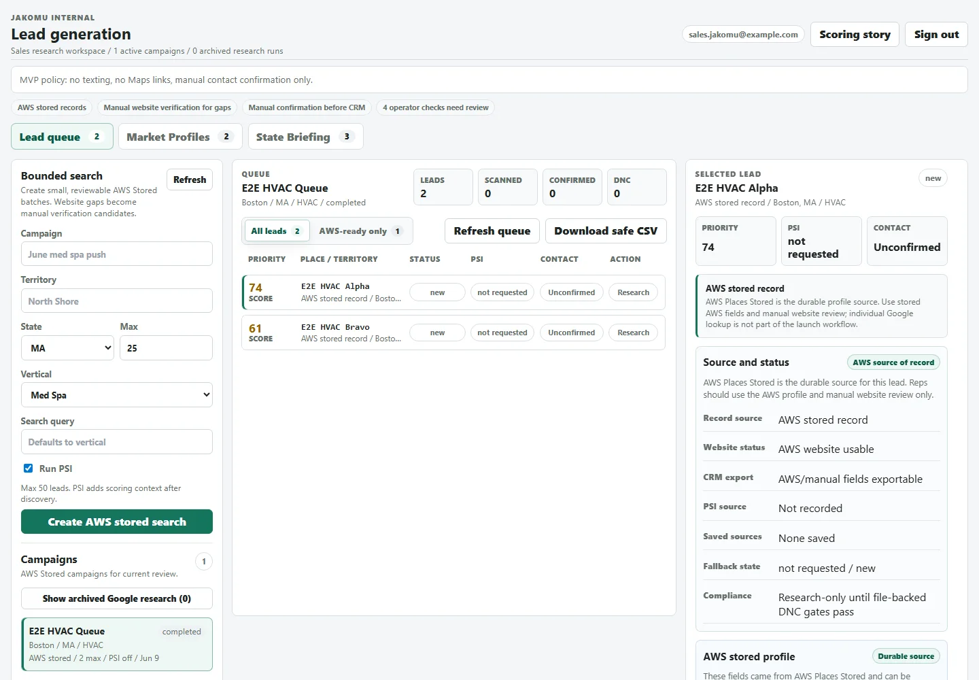This screenshot has width=979, height=680.
Task: Toggle the Run PSI checkbox
Action: coord(28,468)
